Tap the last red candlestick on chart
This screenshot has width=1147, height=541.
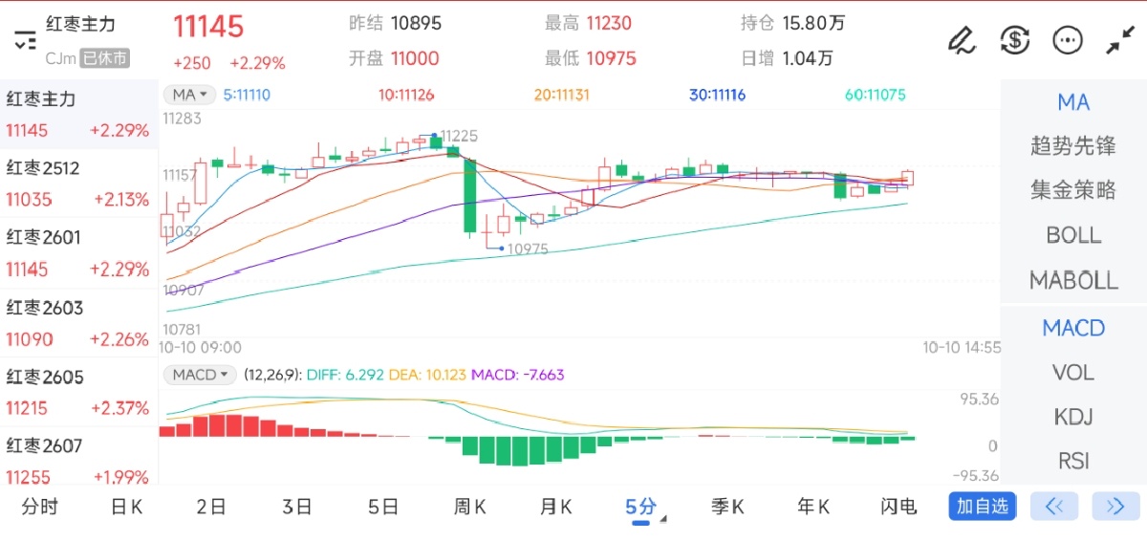[908, 178]
